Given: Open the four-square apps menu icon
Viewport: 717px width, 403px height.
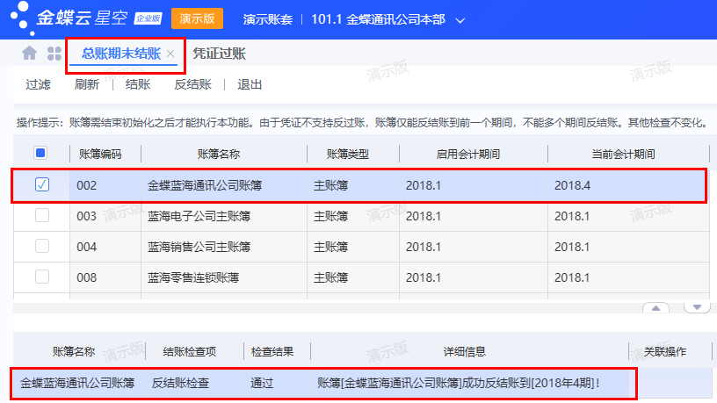Looking at the screenshot, I should [54, 54].
